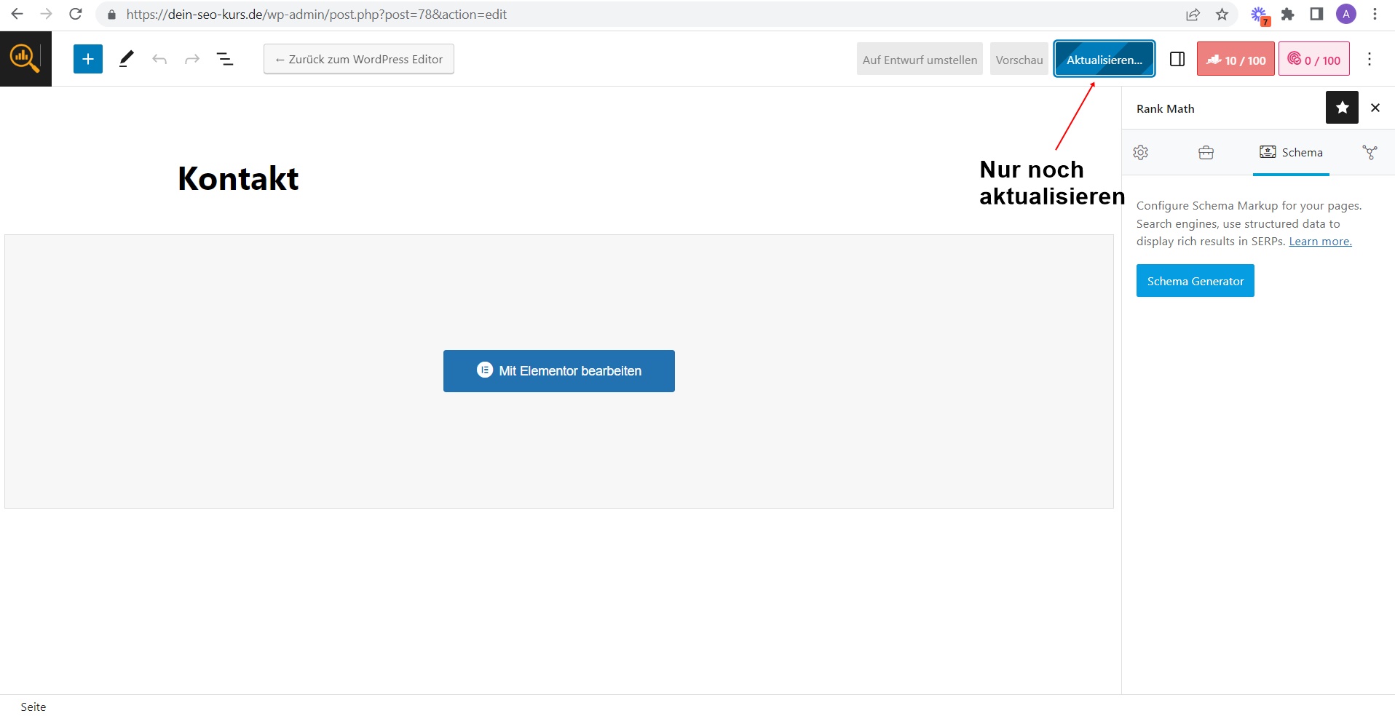The height and width of the screenshot is (716, 1395).
Task: Click the undo arrow icon
Action: 159,60
